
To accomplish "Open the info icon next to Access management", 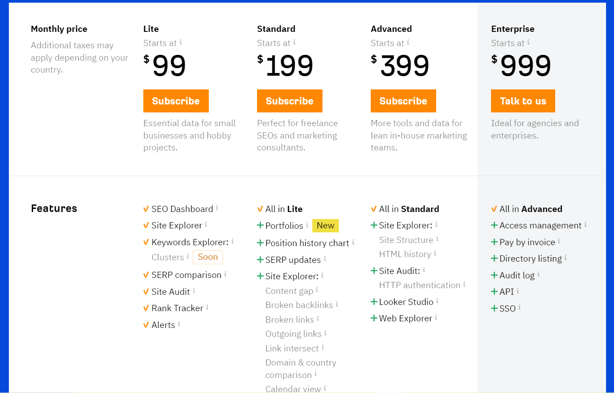I will point(585,224).
